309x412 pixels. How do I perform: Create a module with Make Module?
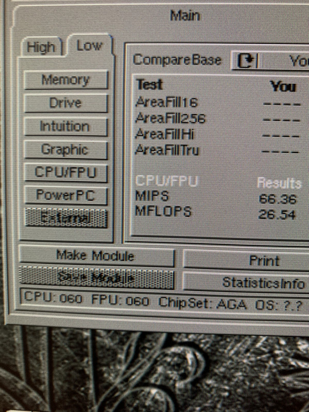point(96,255)
